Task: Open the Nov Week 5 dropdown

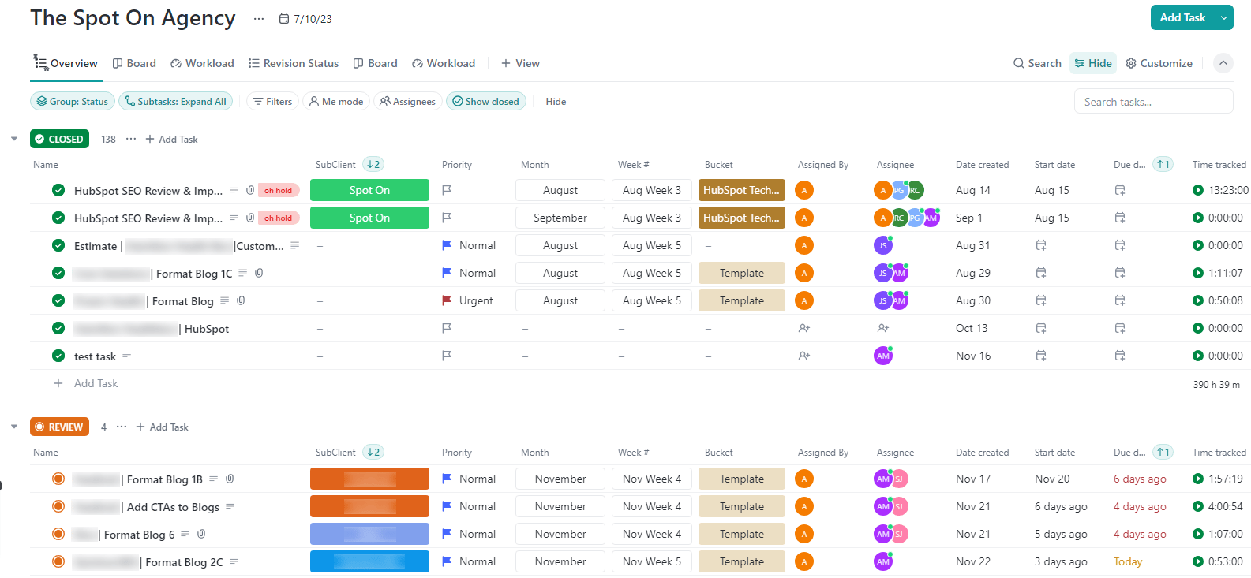Action: pyautogui.click(x=652, y=561)
